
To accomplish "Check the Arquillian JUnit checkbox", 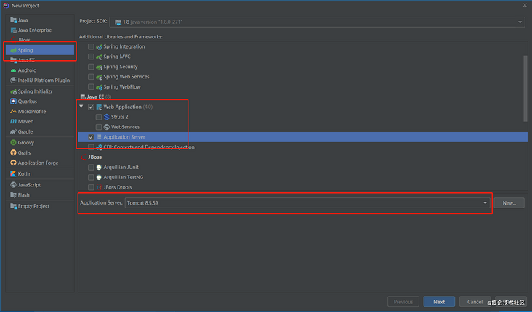I will click(91, 168).
